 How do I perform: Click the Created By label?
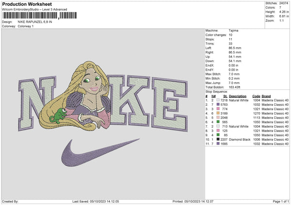click(x=10, y=201)
